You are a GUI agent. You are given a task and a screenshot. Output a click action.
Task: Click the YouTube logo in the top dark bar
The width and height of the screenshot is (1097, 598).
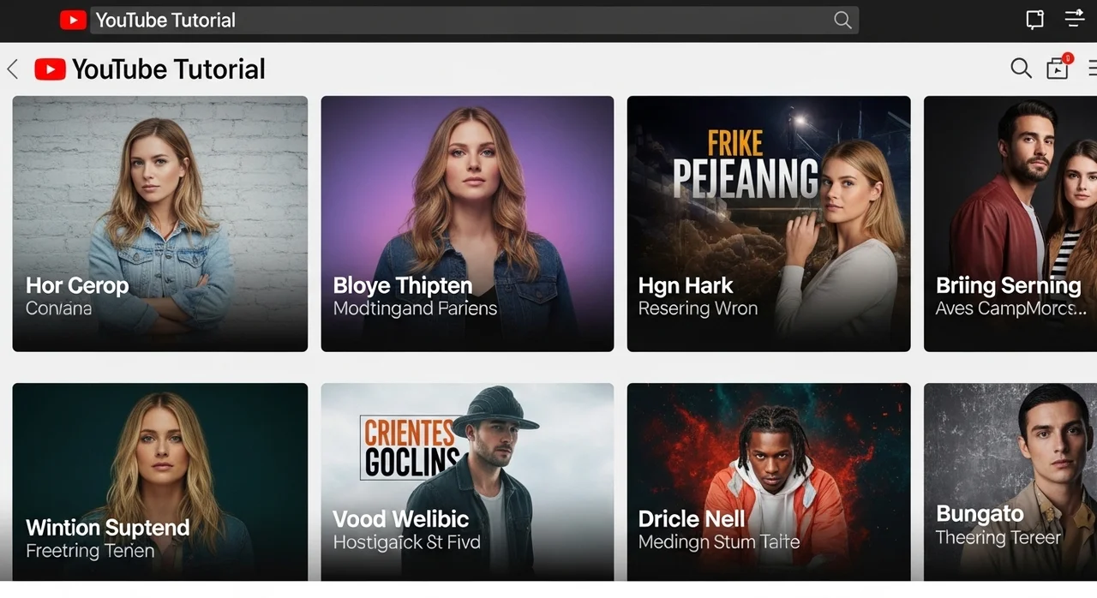[x=73, y=21]
